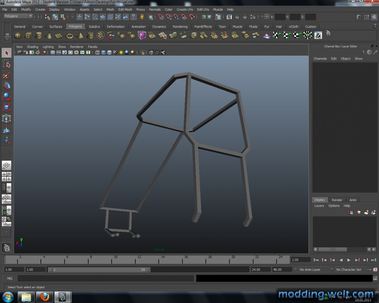Create a polygon cone from the shelf
379x303 pixels.
click(49, 36)
